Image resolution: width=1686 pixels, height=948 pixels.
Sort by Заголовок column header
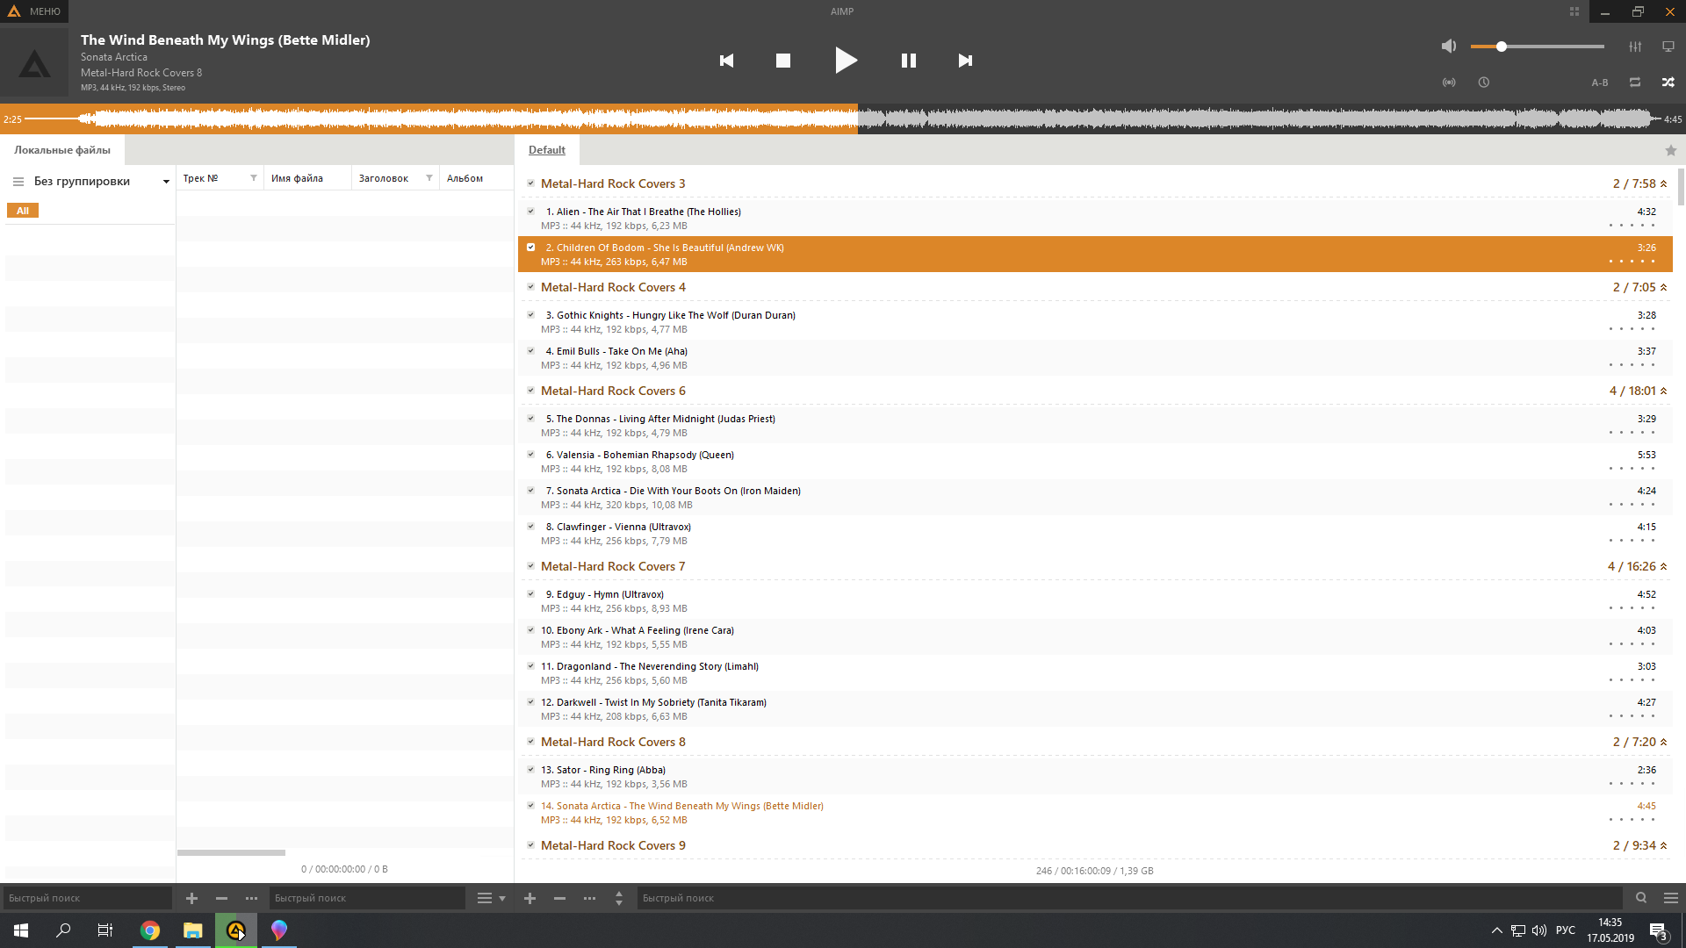tap(384, 178)
